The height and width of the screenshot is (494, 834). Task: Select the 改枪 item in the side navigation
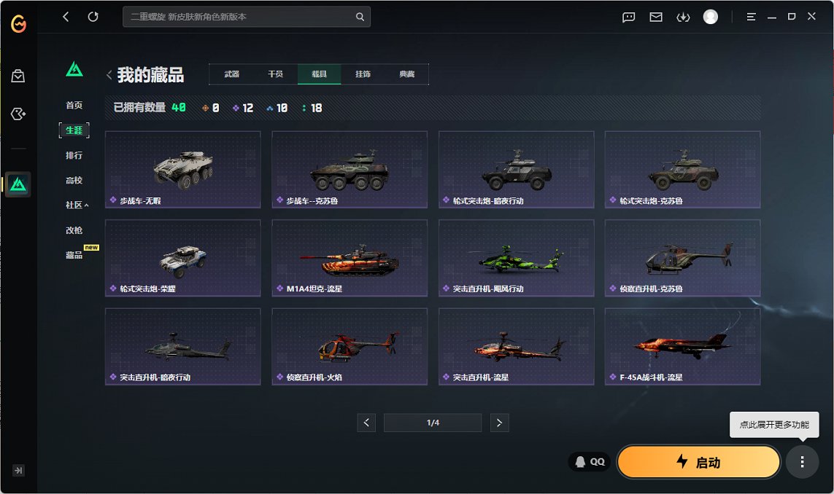tap(74, 230)
